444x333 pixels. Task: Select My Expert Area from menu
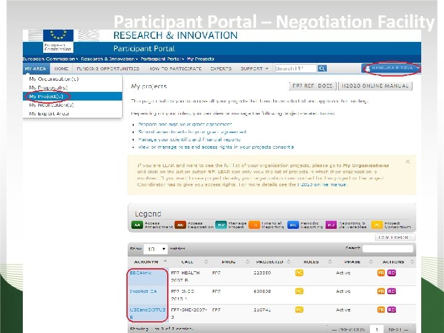[x=49, y=113]
